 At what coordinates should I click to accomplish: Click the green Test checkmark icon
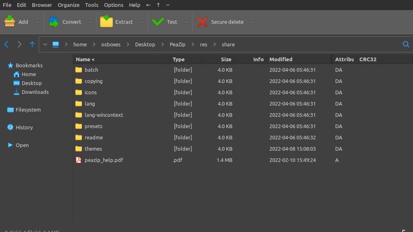158,22
